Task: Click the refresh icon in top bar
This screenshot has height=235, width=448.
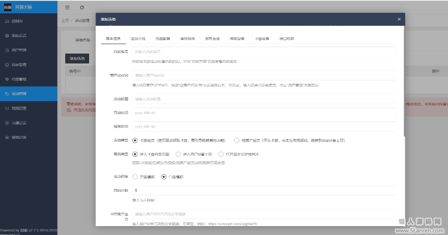Action: pos(82,7)
